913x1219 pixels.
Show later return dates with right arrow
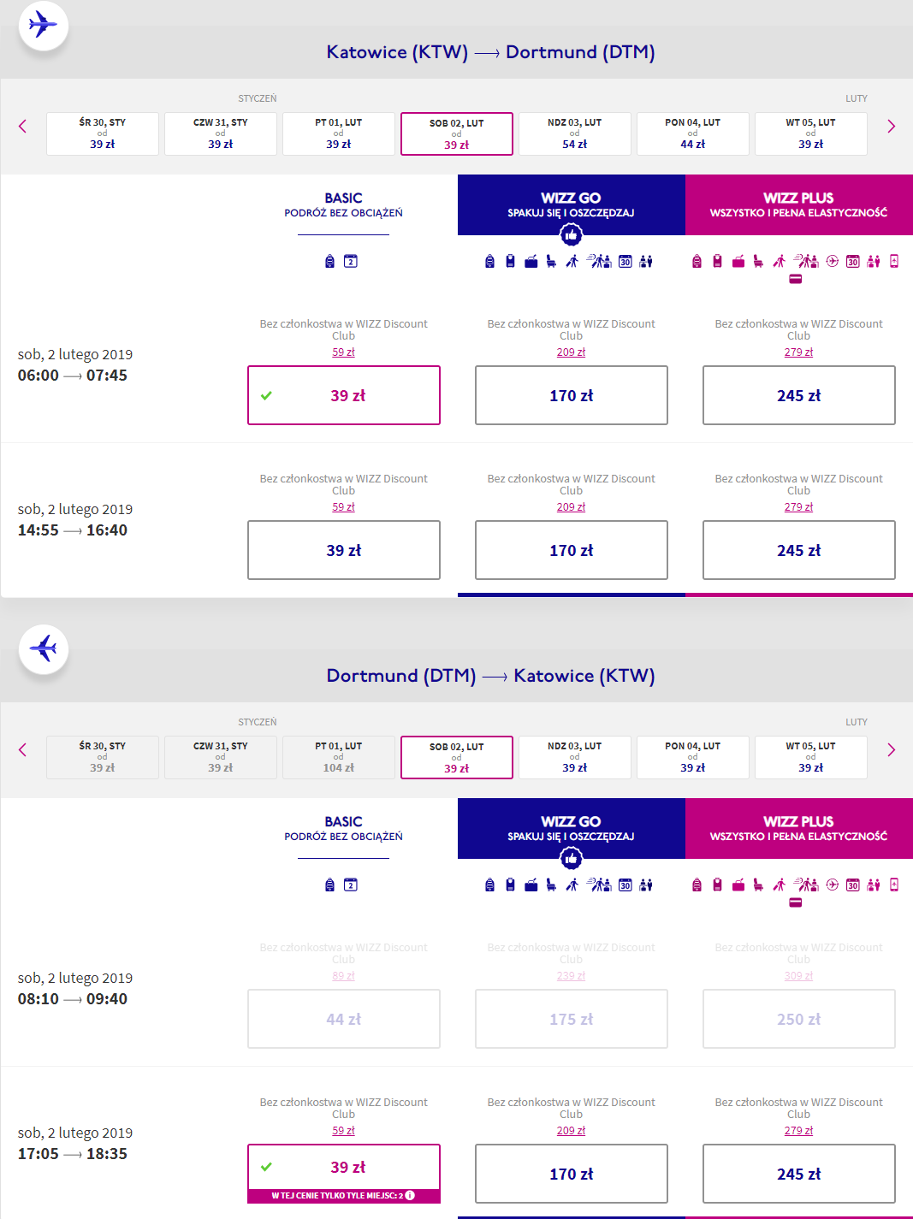891,750
